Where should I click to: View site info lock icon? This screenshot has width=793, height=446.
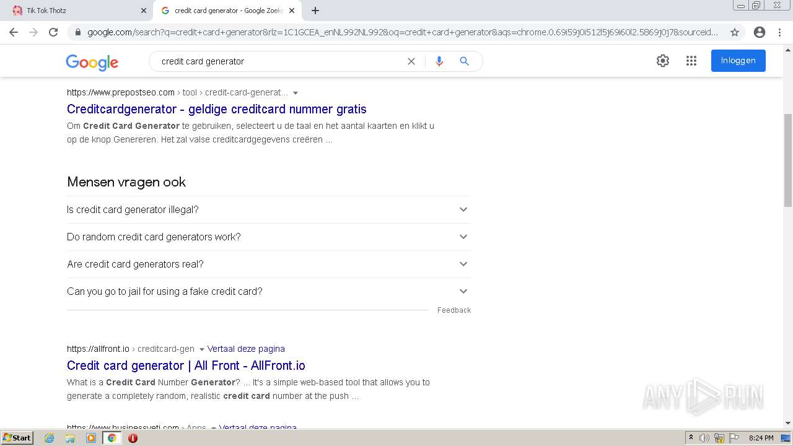pyautogui.click(x=78, y=32)
